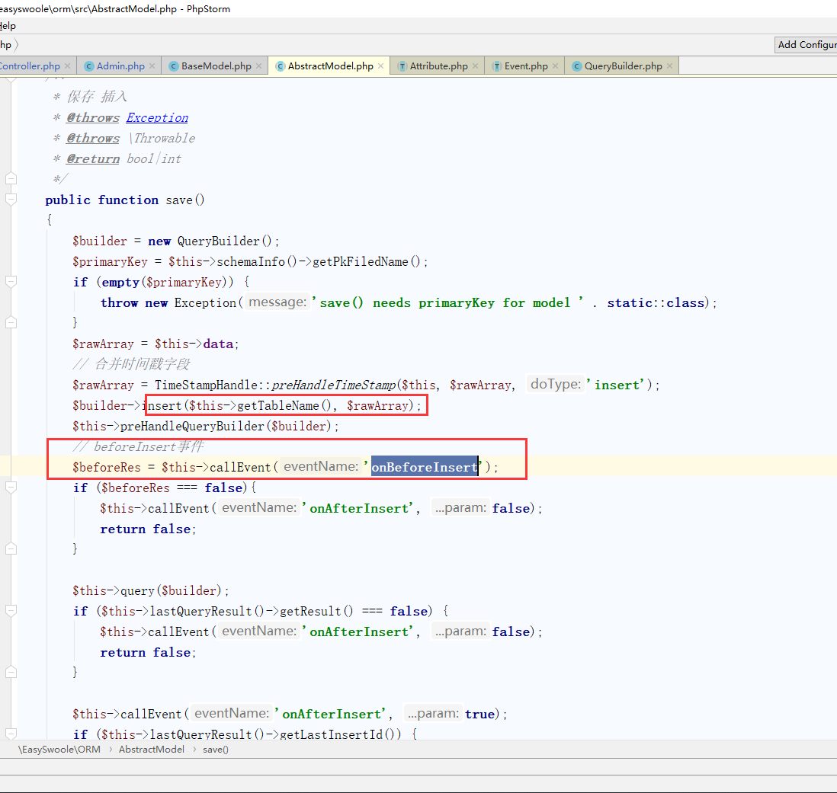
Task: Expand the breadcrumb chevron in the navigation bar
Action: coord(18,45)
